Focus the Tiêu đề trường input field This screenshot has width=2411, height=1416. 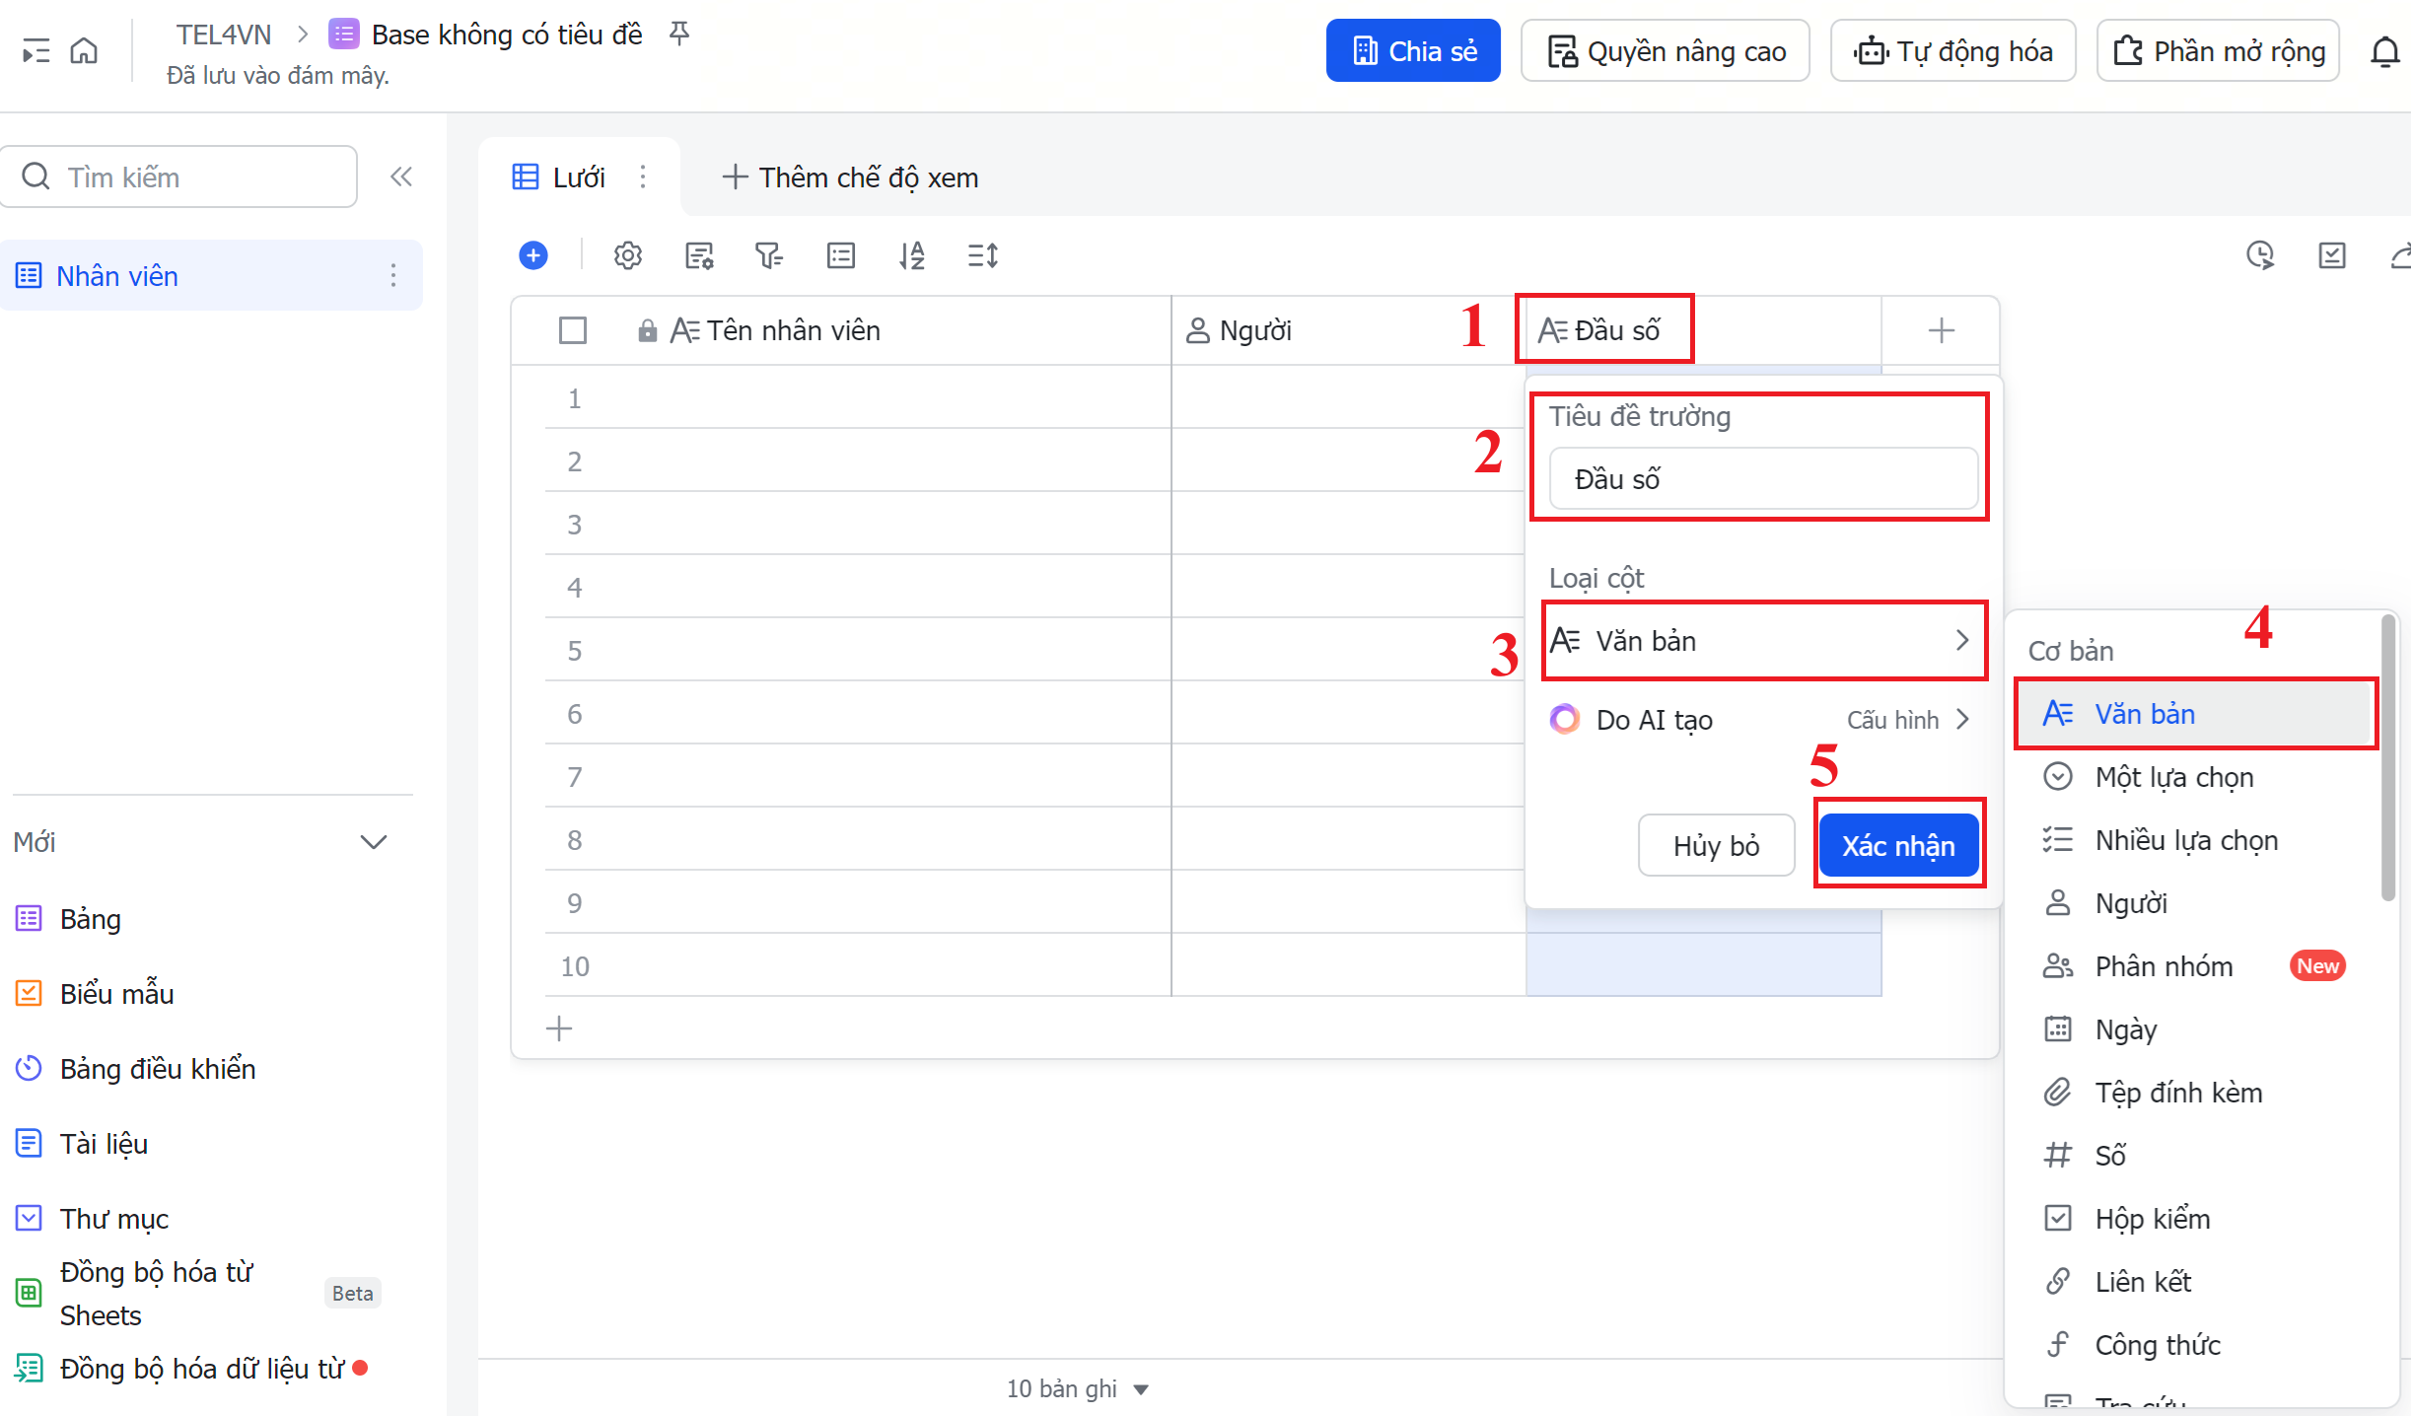pos(1762,479)
